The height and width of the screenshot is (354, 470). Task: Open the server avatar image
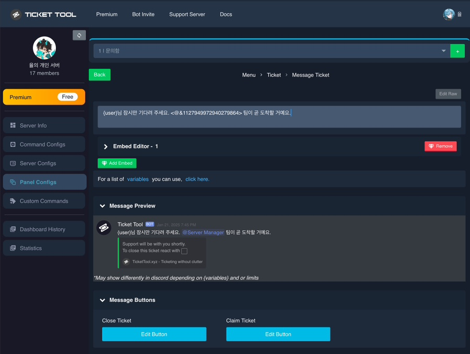pyautogui.click(x=44, y=48)
